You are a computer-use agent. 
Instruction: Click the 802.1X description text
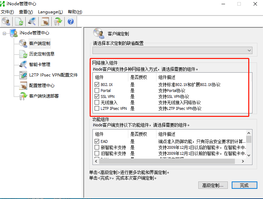[x=189, y=85]
